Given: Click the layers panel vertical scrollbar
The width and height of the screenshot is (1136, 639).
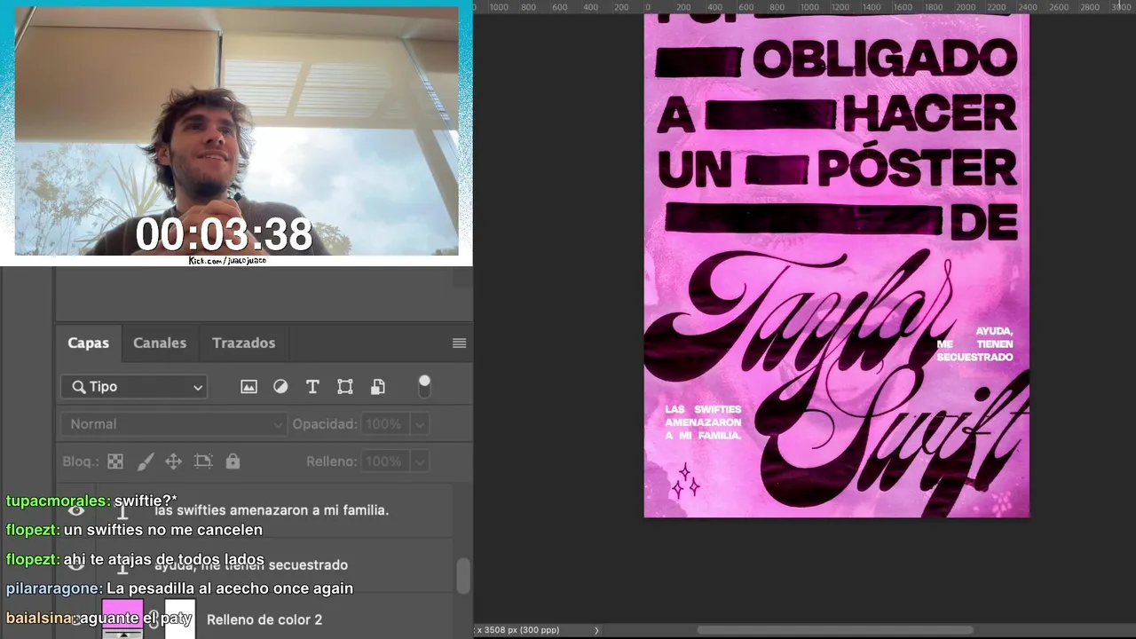Looking at the screenshot, I should coord(462,576).
